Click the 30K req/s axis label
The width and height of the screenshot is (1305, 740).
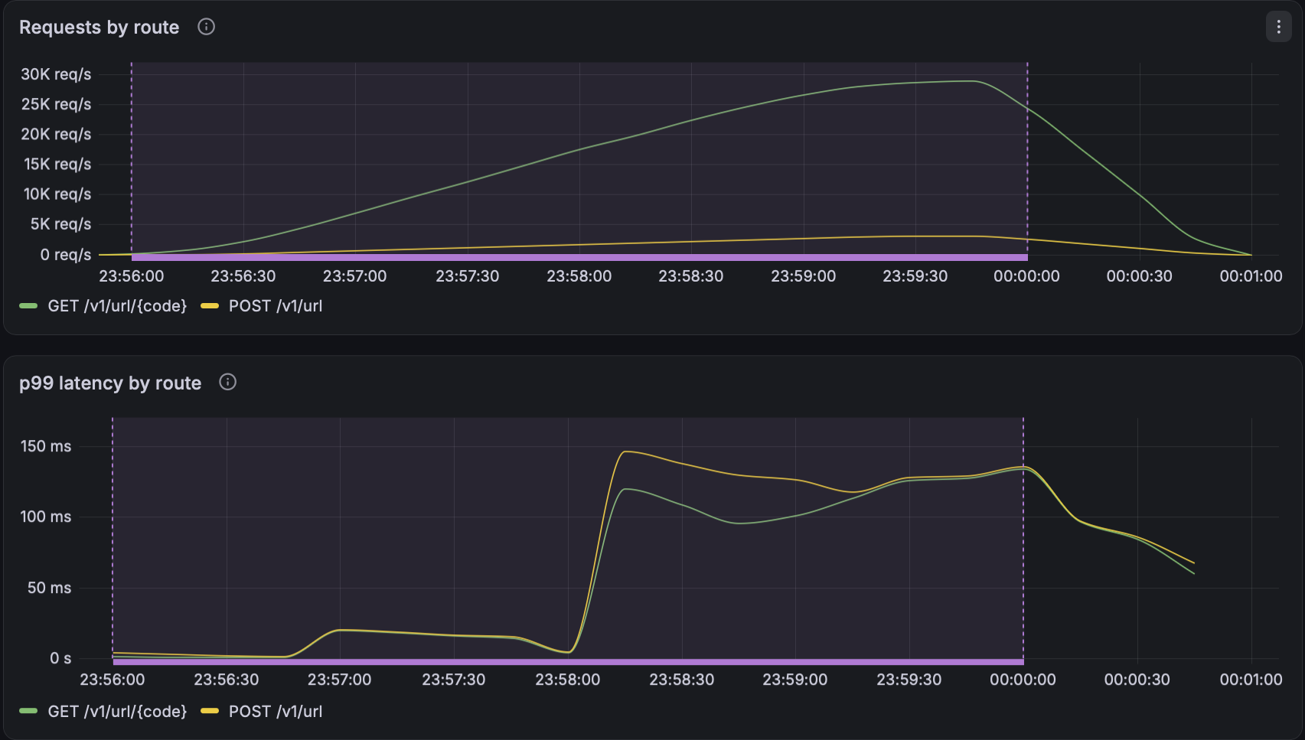point(56,74)
